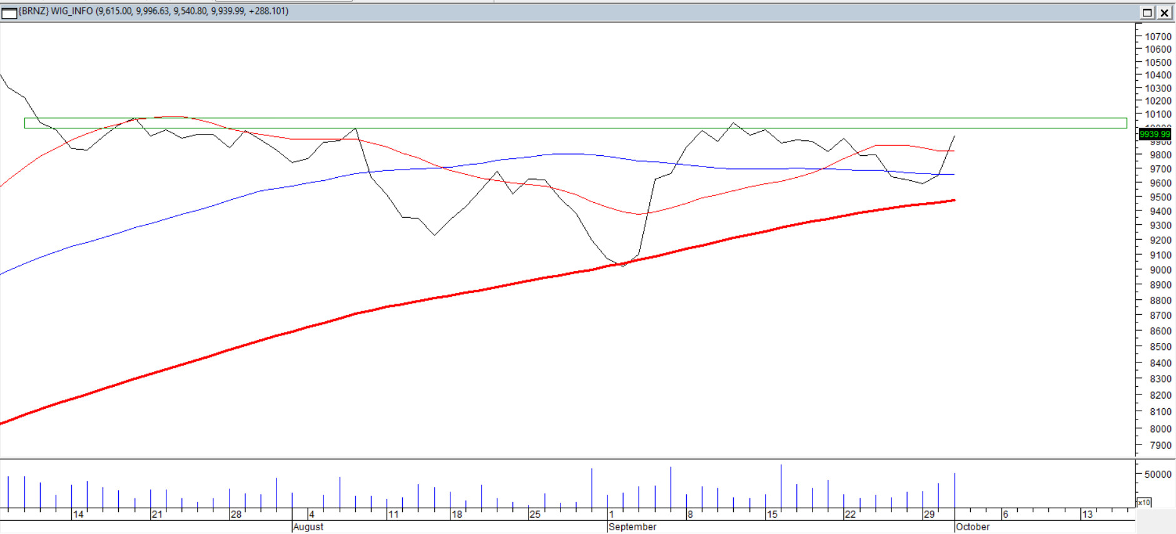This screenshot has height=534, width=1176.
Task: Close the WIG_INFO chart window
Action: pos(1164,13)
